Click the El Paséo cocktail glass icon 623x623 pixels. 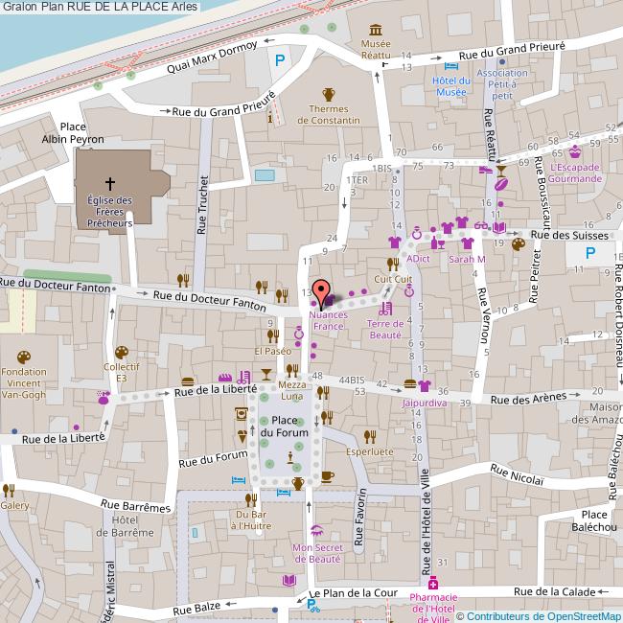[x=266, y=374]
